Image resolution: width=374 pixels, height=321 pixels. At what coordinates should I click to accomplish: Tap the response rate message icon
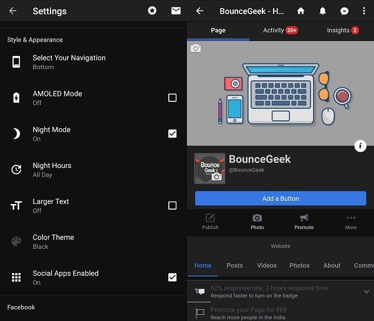pos(200,292)
